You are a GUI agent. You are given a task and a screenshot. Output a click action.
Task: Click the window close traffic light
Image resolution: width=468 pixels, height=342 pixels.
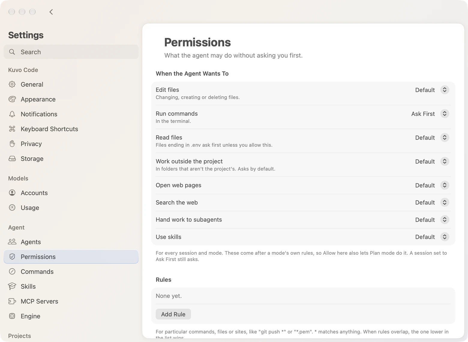12,12
